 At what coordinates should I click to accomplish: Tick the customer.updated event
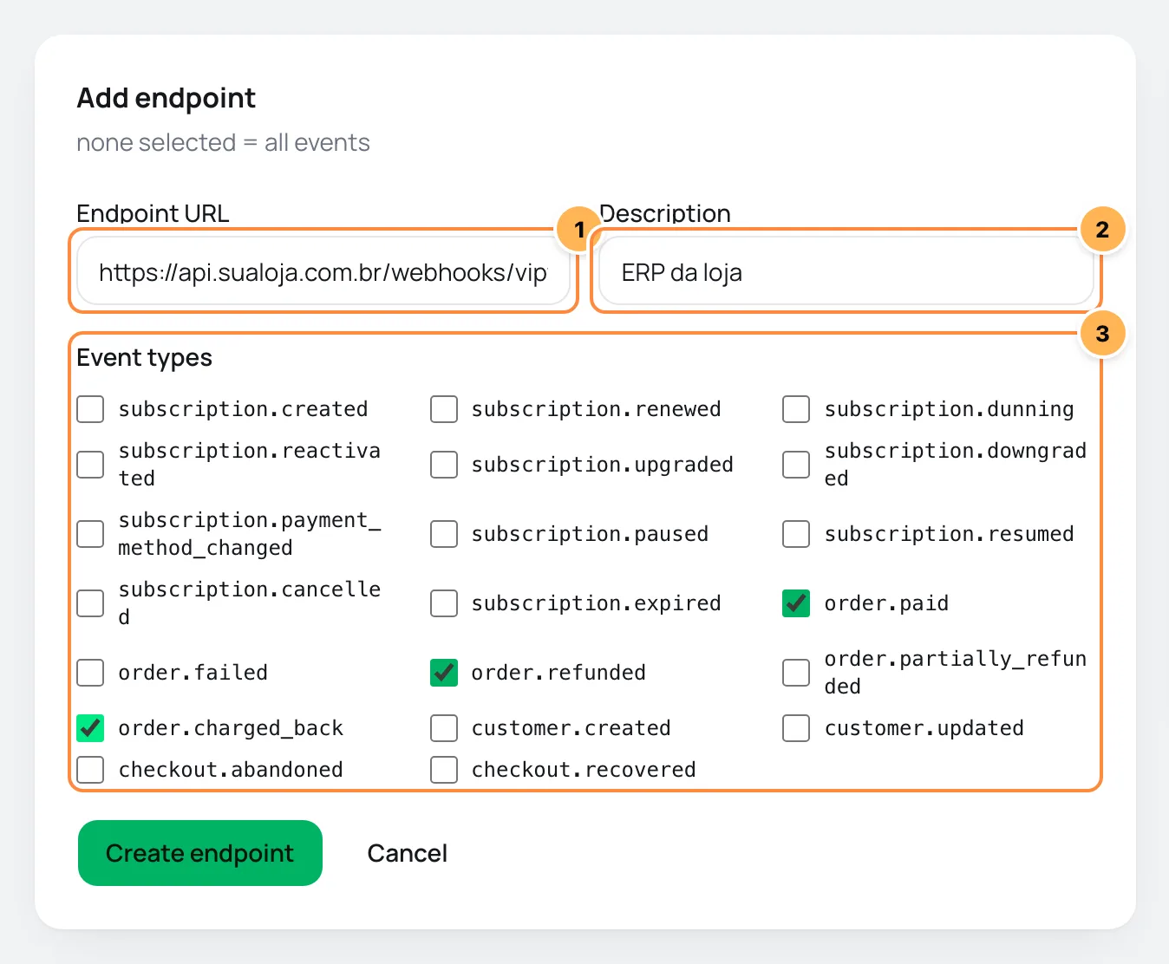tap(796, 728)
